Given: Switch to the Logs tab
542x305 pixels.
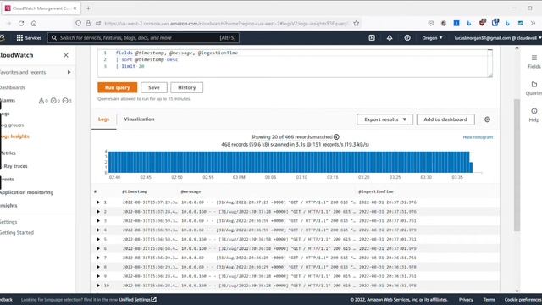Looking at the screenshot, I should click(103, 119).
